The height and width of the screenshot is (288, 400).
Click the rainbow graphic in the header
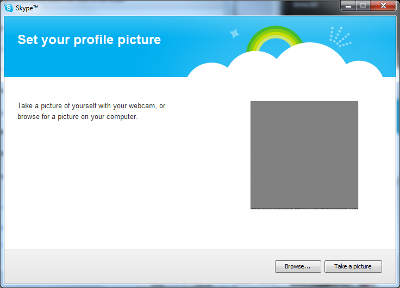[274, 37]
